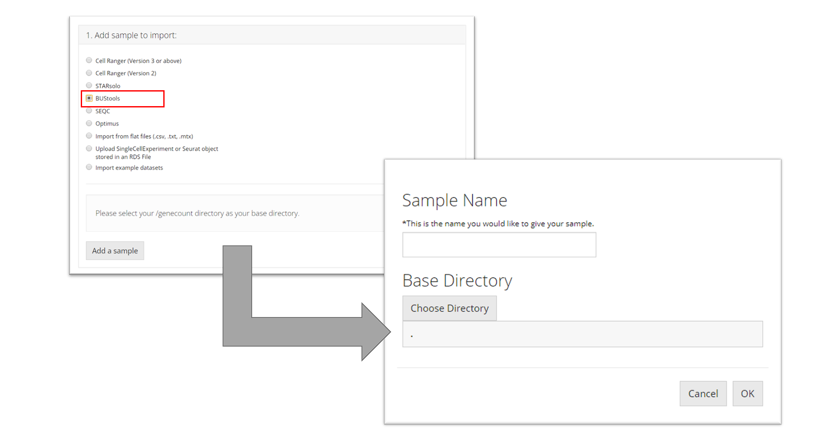
Task: Click the Add a sample button
Action: pyautogui.click(x=115, y=251)
